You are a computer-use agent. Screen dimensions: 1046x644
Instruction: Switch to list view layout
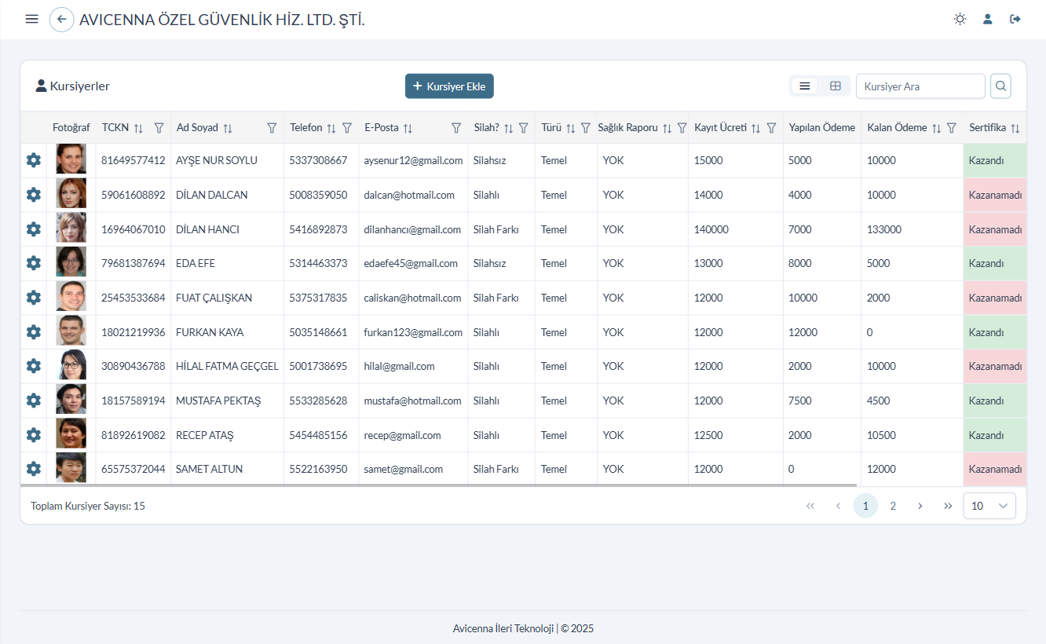click(x=804, y=86)
